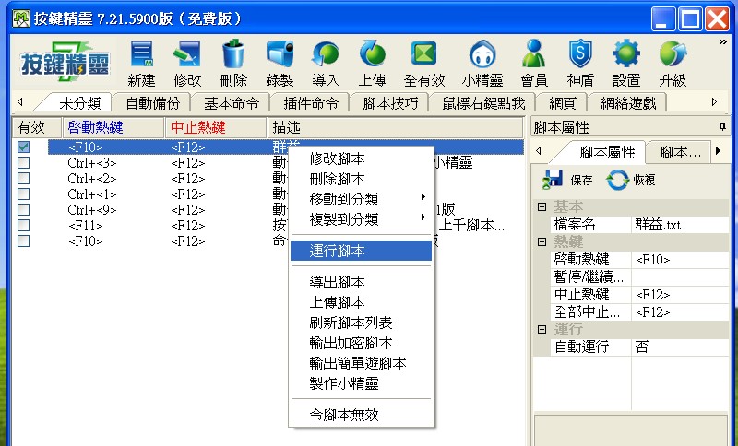Choose 輸出簡單遊腳本 from context menu
This screenshot has height=446, width=738.
tap(361, 363)
